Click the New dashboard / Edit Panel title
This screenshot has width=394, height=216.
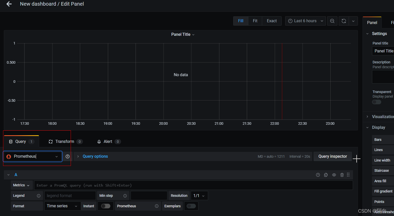(x=52, y=4)
